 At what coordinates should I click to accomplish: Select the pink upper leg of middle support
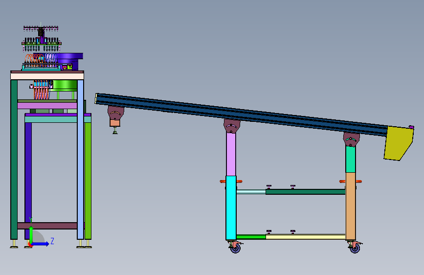coord(231,154)
